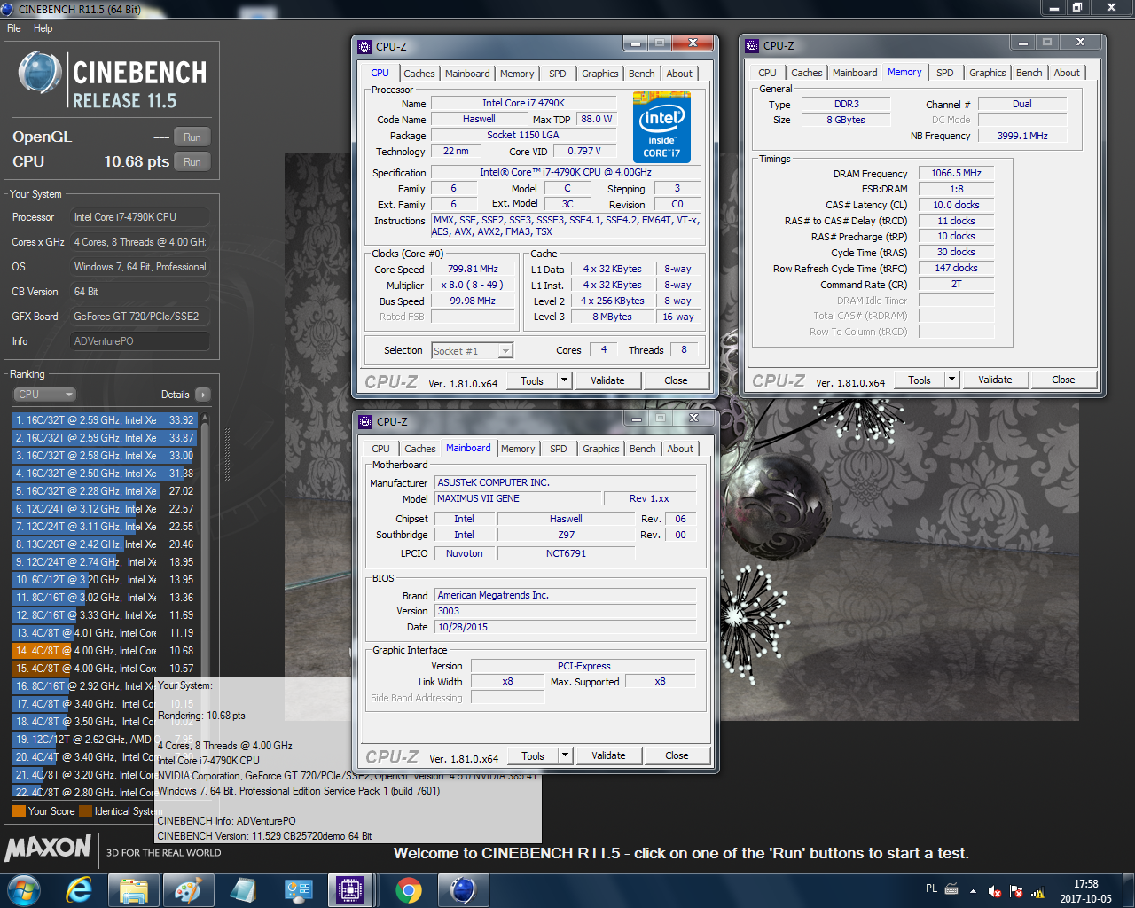
Task: Click Tools button in Mainboard window
Action: (x=533, y=755)
